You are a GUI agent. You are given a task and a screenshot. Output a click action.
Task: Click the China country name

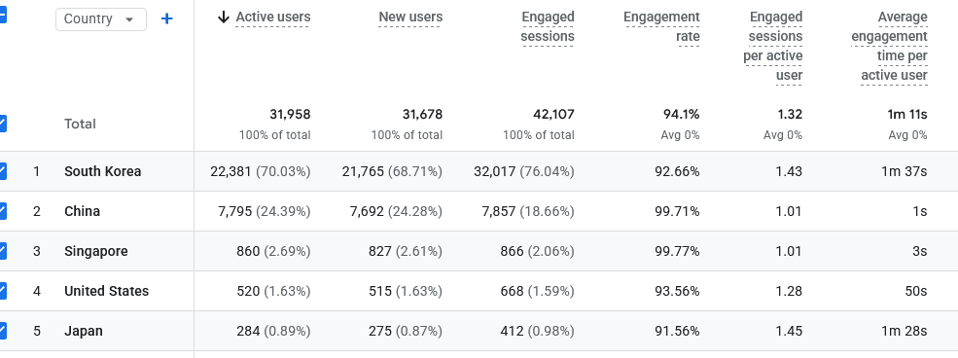click(x=82, y=211)
